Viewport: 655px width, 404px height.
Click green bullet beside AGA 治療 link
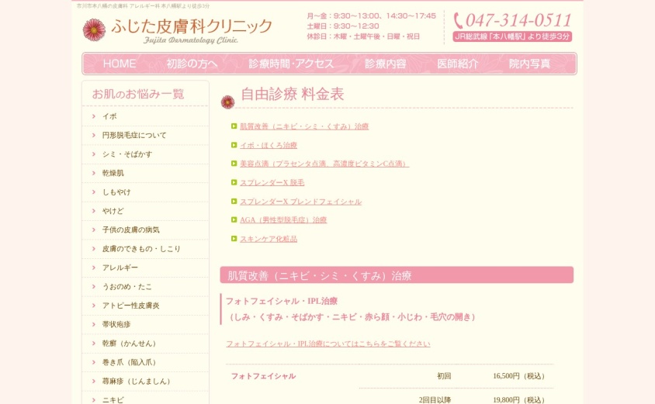point(234,219)
